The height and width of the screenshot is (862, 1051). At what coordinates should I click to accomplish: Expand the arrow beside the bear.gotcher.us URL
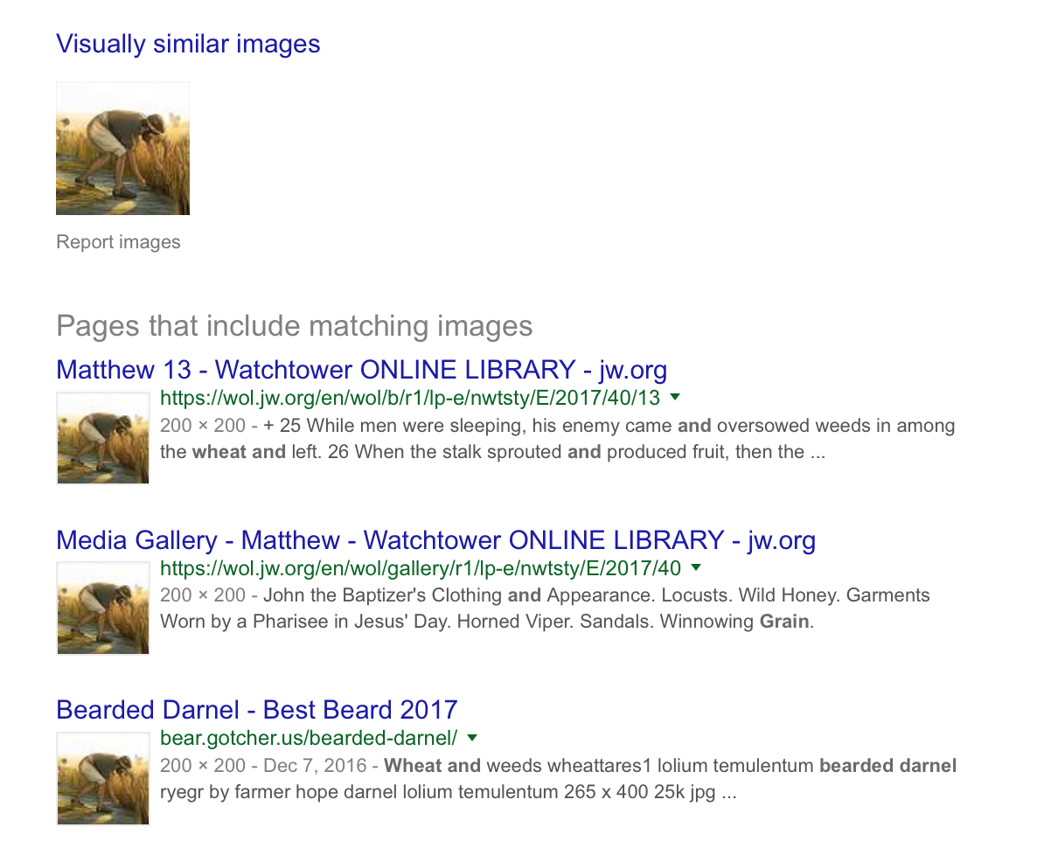(473, 738)
